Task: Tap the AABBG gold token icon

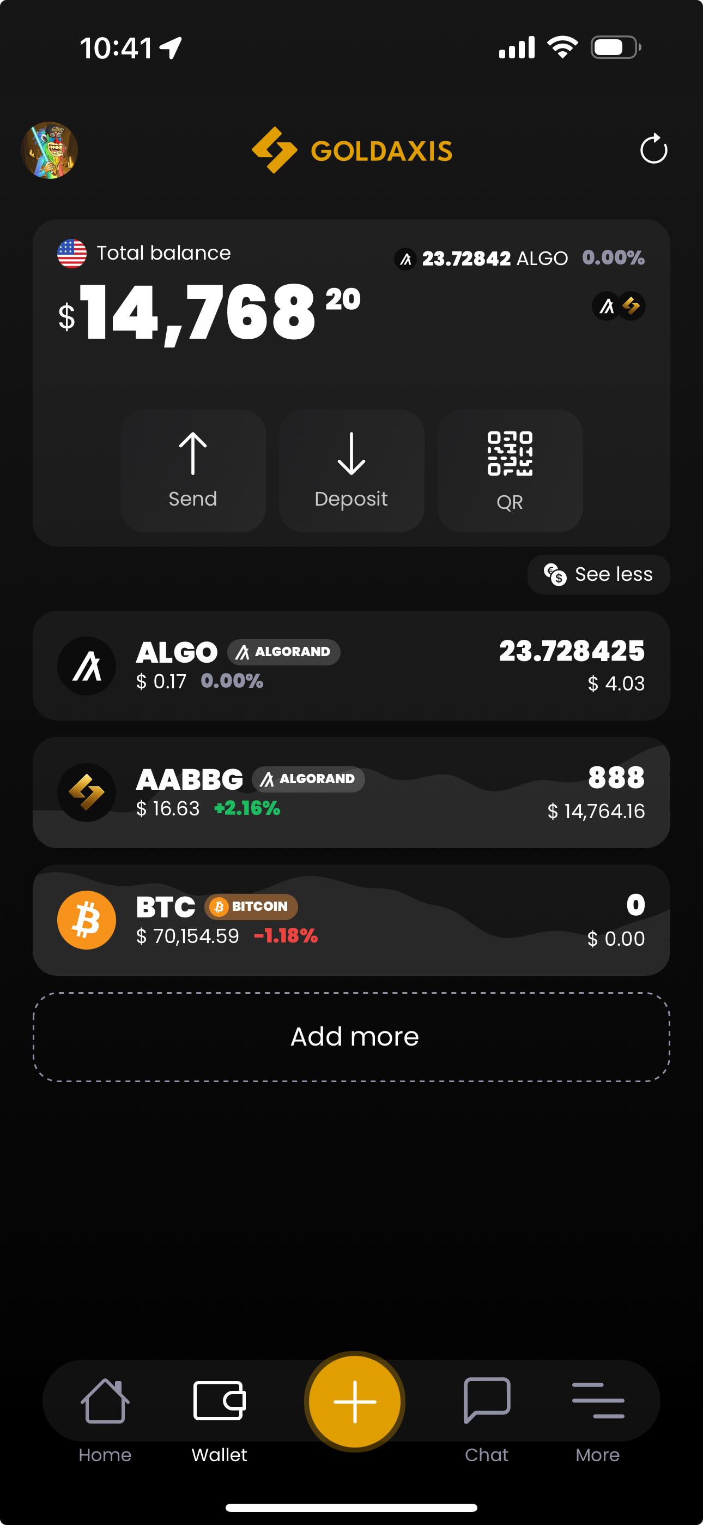Action: click(x=87, y=792)
